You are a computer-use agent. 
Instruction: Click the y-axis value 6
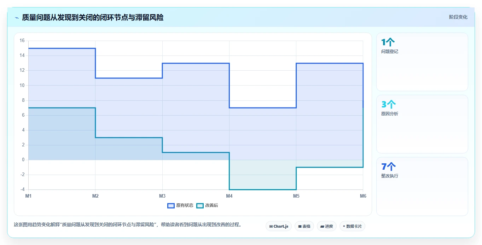tap(23, 115)
